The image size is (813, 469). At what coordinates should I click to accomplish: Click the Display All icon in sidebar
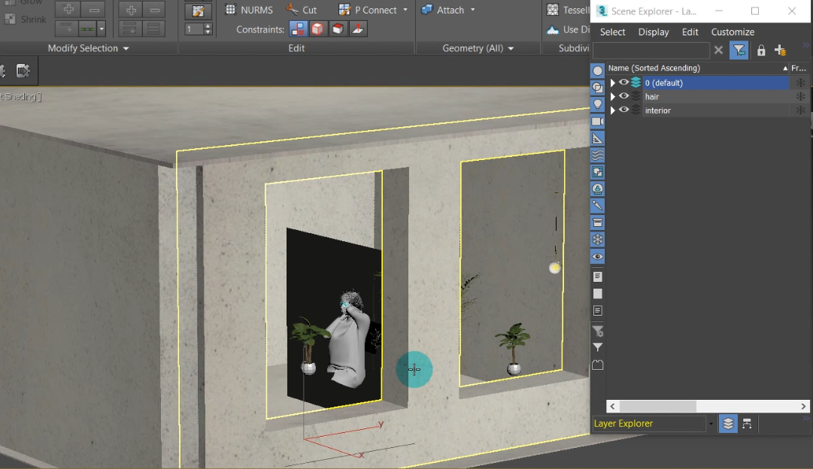597,277
